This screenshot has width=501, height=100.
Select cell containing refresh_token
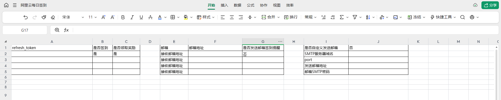pyautogui.click(x=52, y=48)
